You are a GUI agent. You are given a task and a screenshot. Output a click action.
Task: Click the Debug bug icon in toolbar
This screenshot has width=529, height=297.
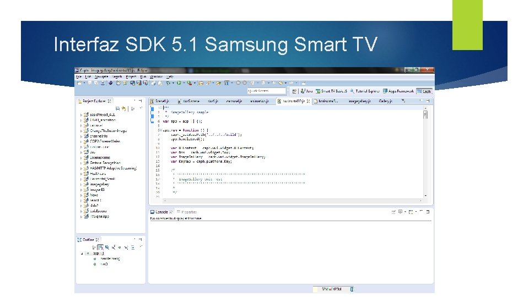click(168, 83)
